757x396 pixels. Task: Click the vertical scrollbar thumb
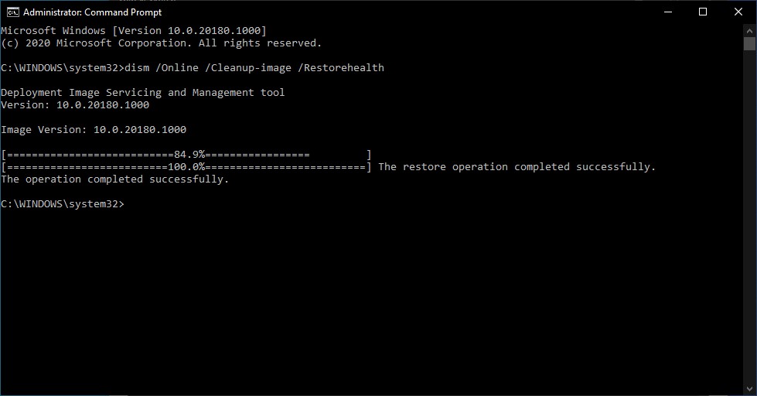tap(749, 44)
